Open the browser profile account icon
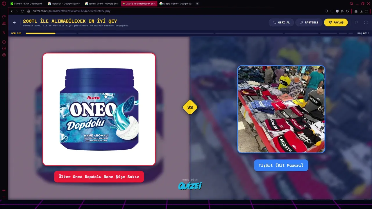Screen dimensions: 372x209 (356, 11)
